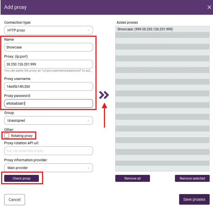Click the Group dropdown chevron arrow
213x208 pixels.
tap(89, 121)
